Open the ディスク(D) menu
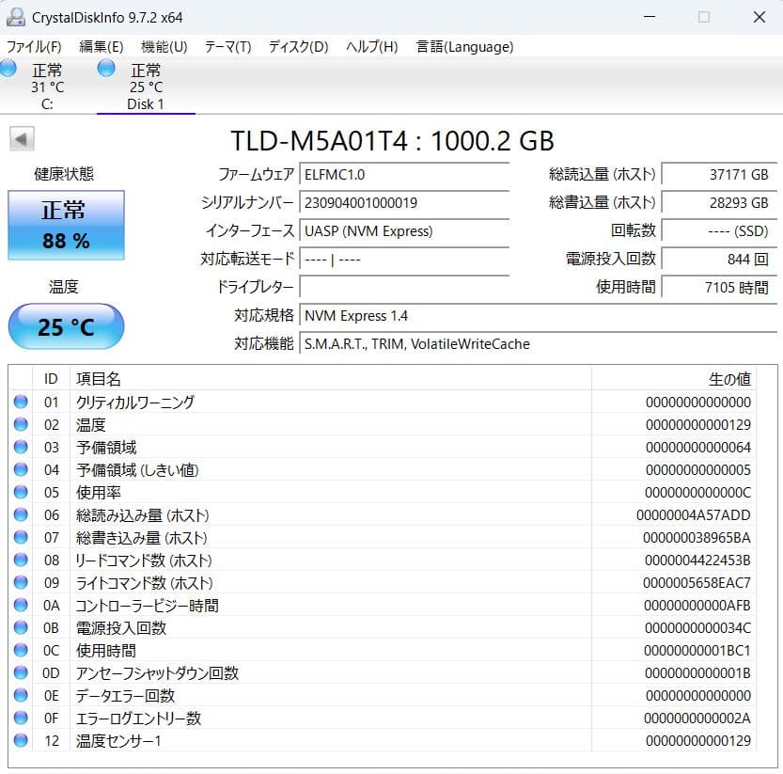This screenshot has height=774, width=783. 299,46
